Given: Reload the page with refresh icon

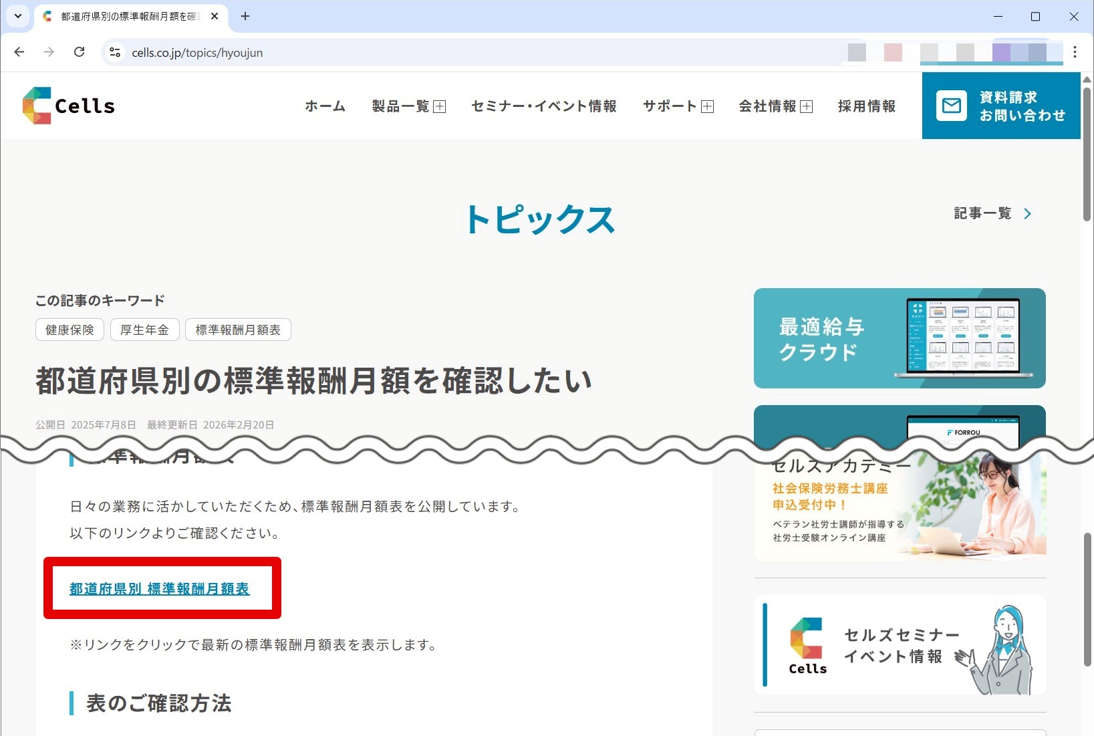Looking at the screenshot, I should pyautogui.click(x=79, y=52).
